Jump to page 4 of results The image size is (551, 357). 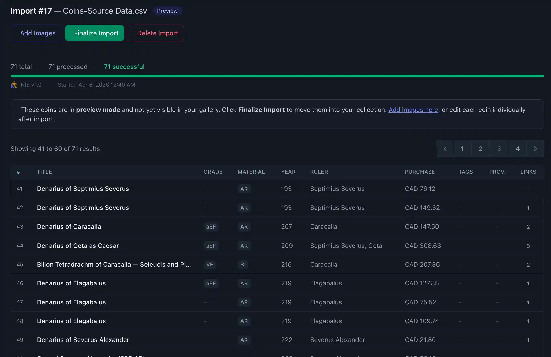coord(517,149)
